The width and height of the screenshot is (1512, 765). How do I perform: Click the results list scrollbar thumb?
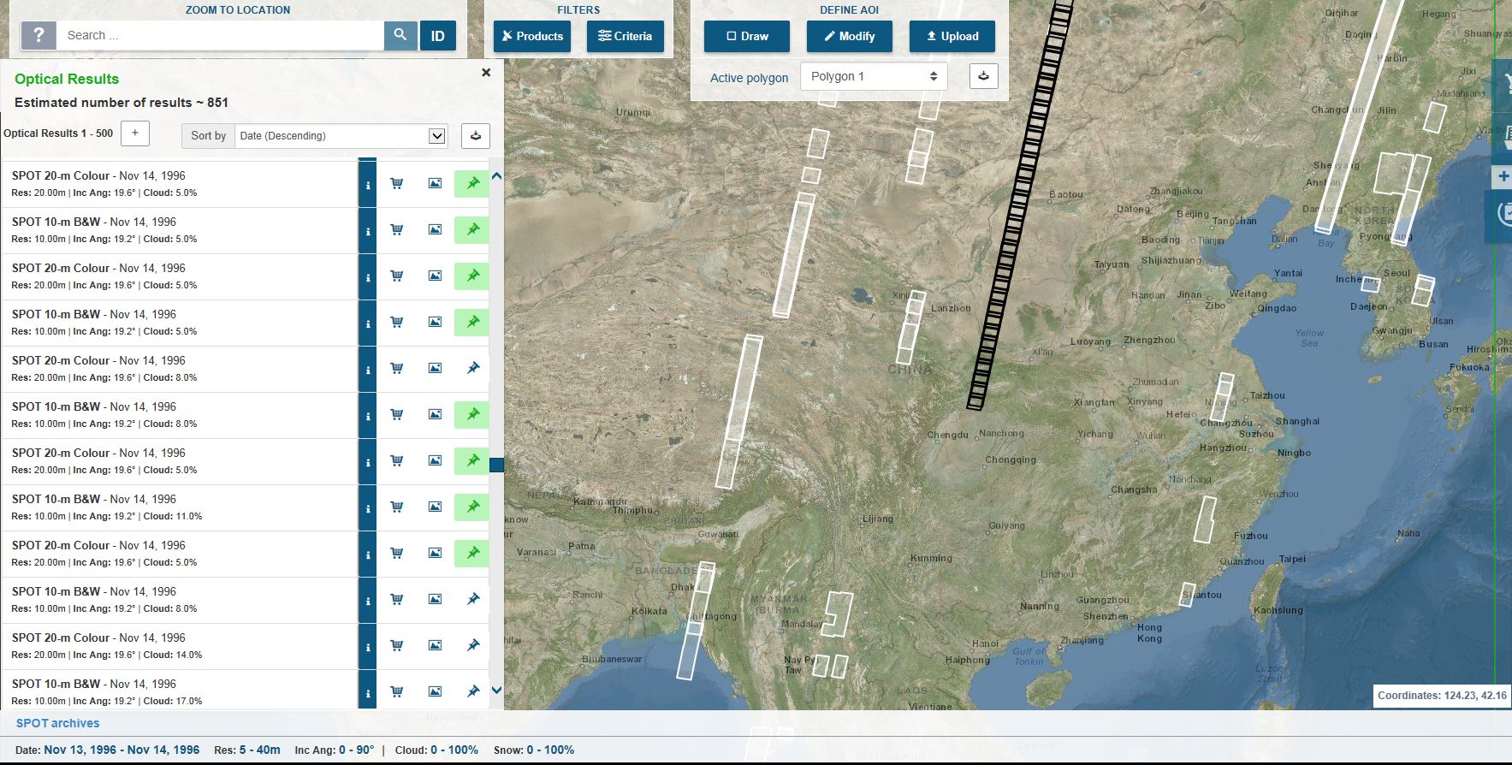tap(496, 465)
